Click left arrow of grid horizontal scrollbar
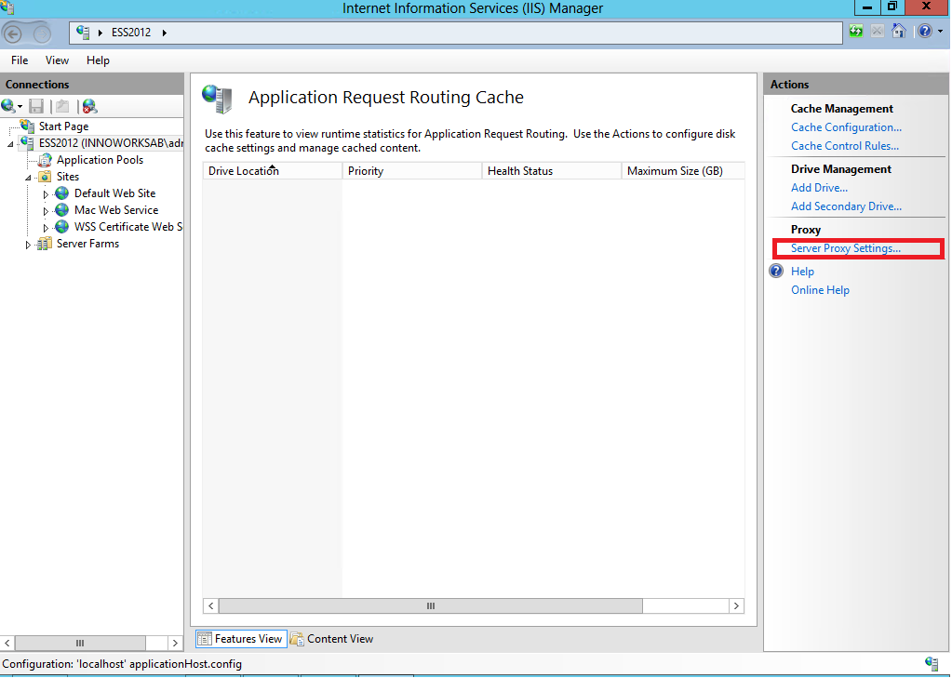This screenshot has height=678, width=952. (x=210, y=605)
